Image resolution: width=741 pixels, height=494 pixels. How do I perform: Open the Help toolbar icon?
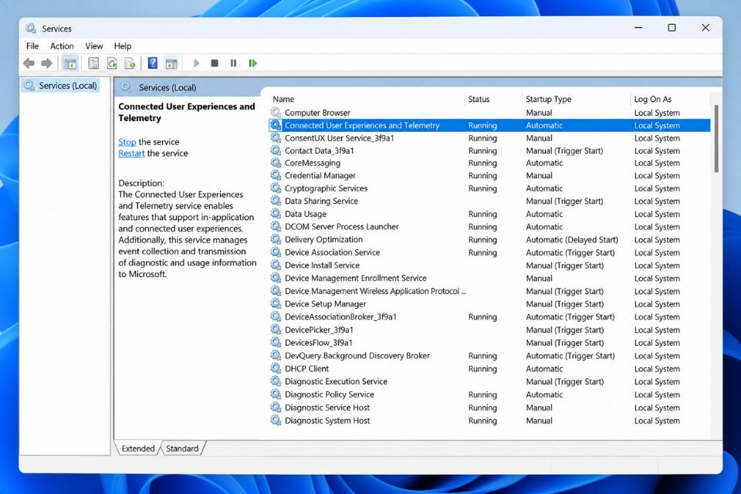pyautogui.click(x=153, y=63)
